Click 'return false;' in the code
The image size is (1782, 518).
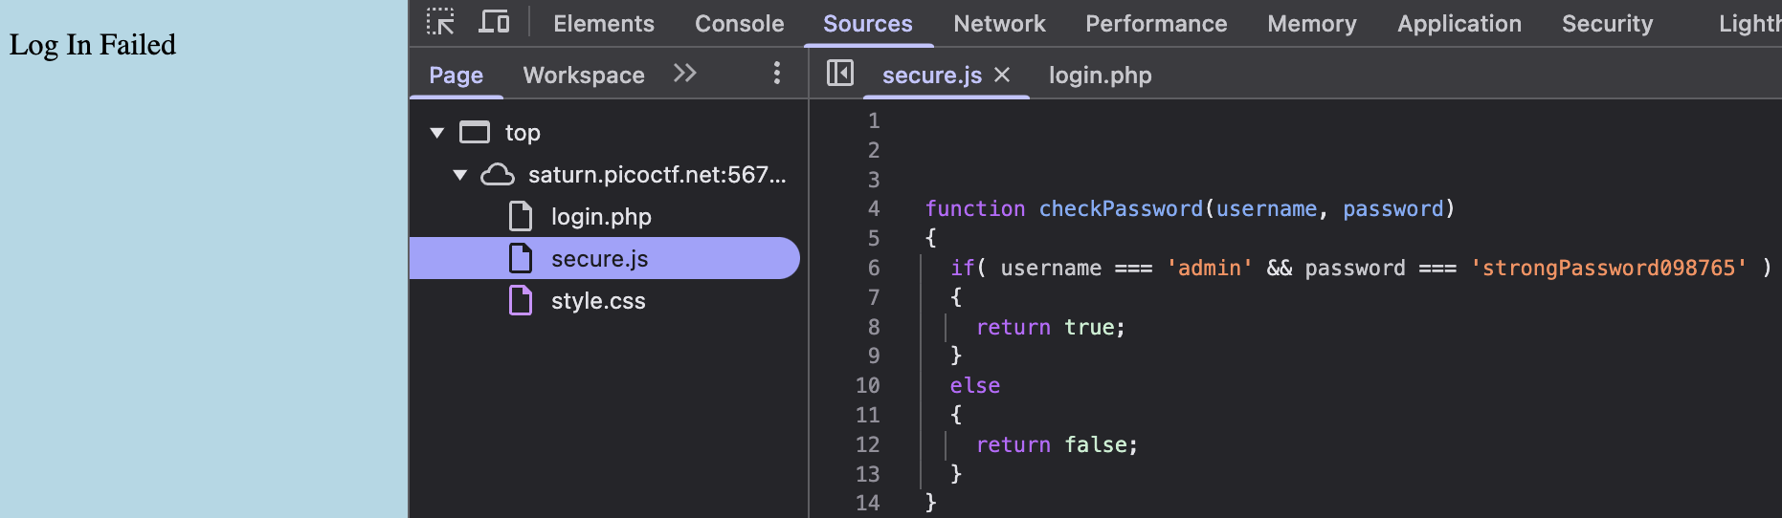pyautogui.click(x=1058, y=445)
